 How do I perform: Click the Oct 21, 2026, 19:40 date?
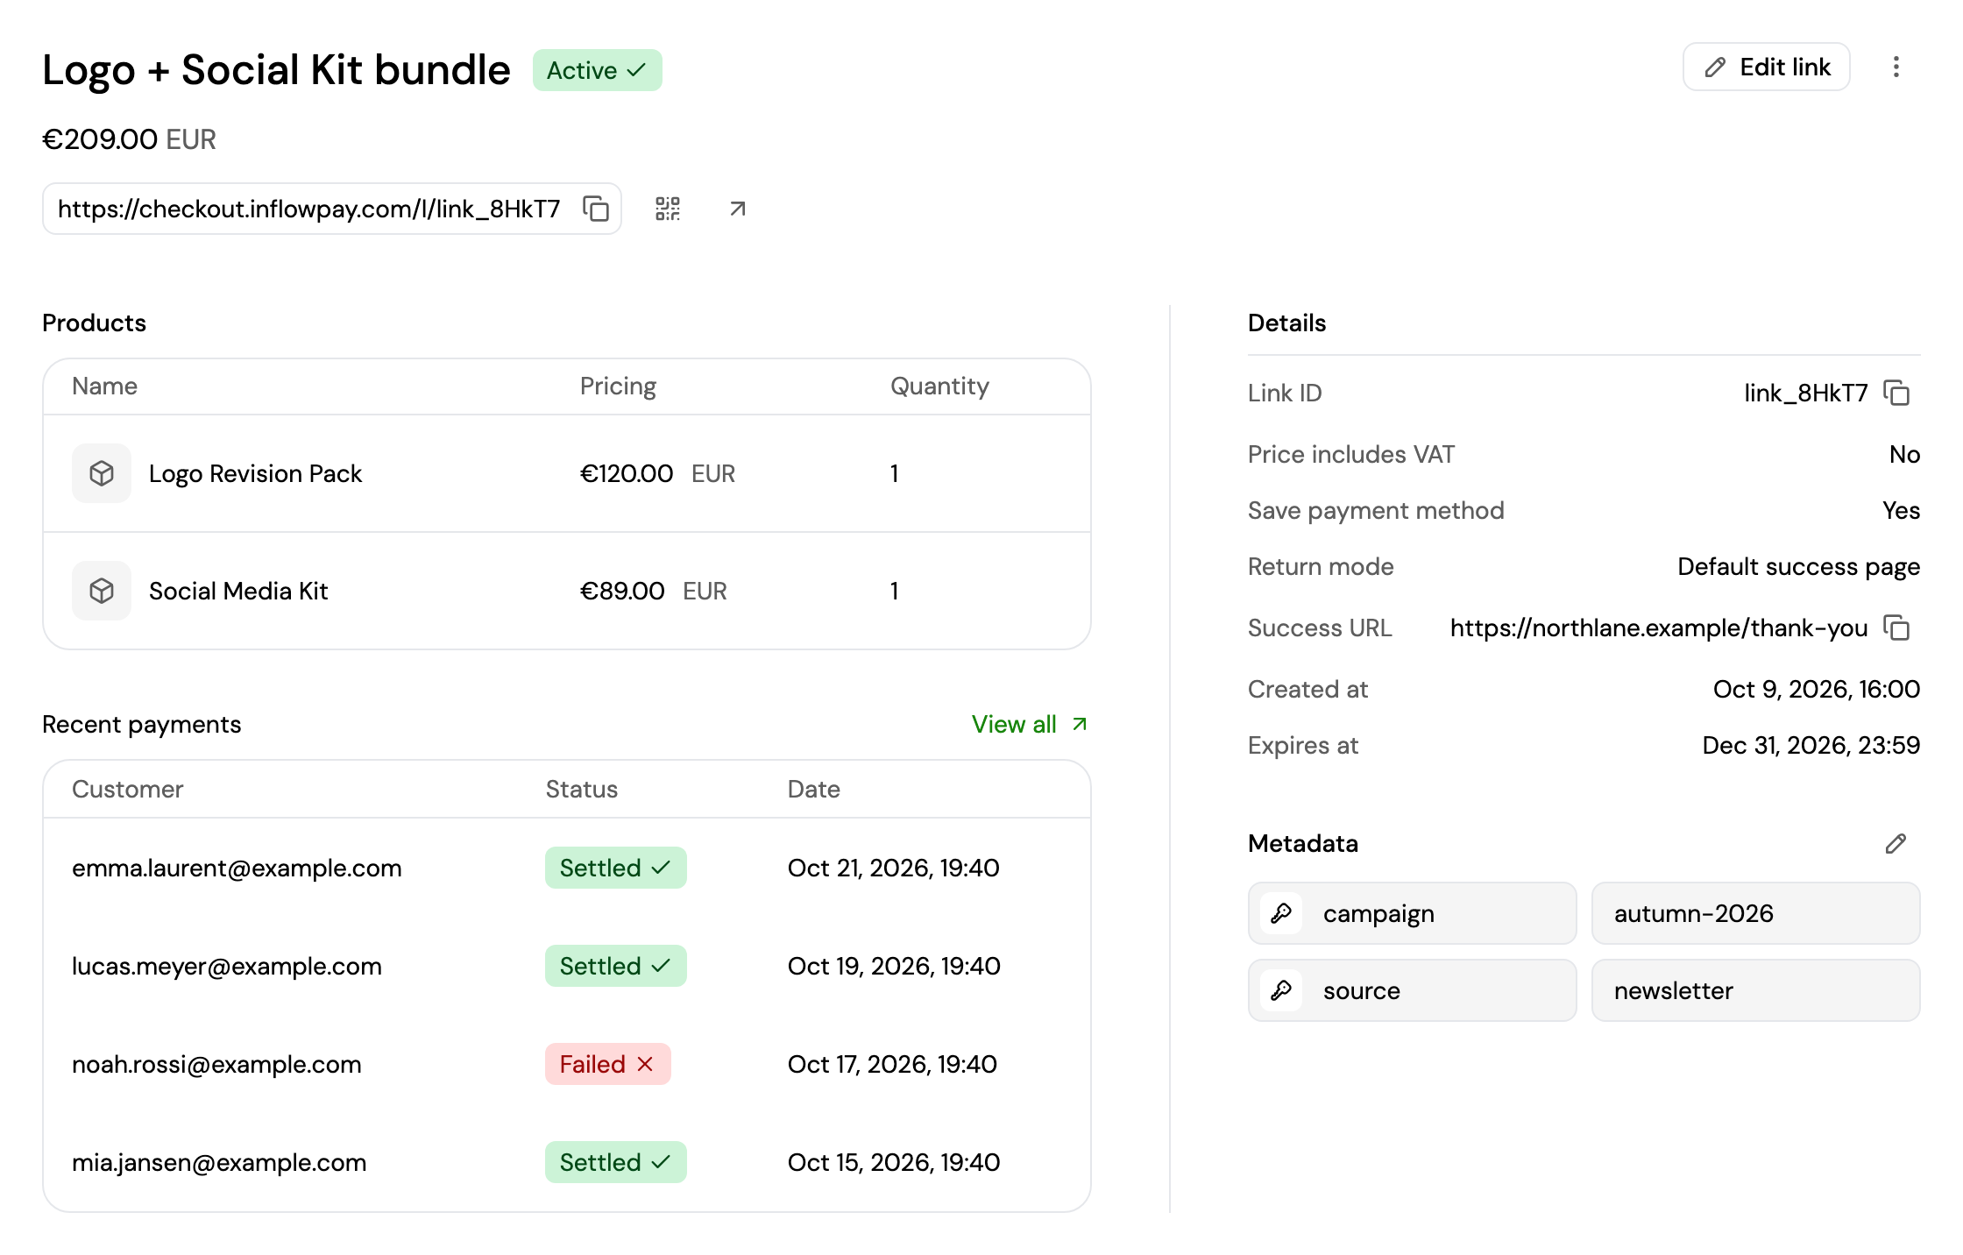[893, 868]
